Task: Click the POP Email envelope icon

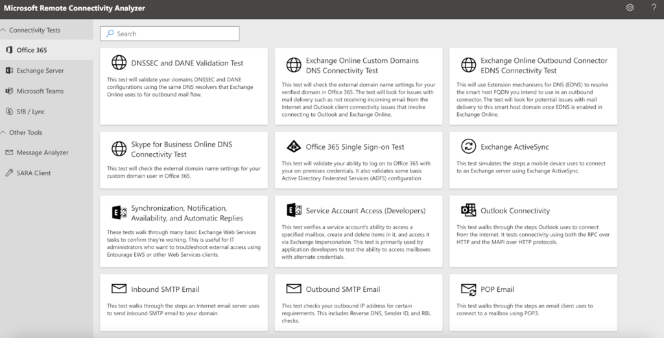Action: (468, 290)
